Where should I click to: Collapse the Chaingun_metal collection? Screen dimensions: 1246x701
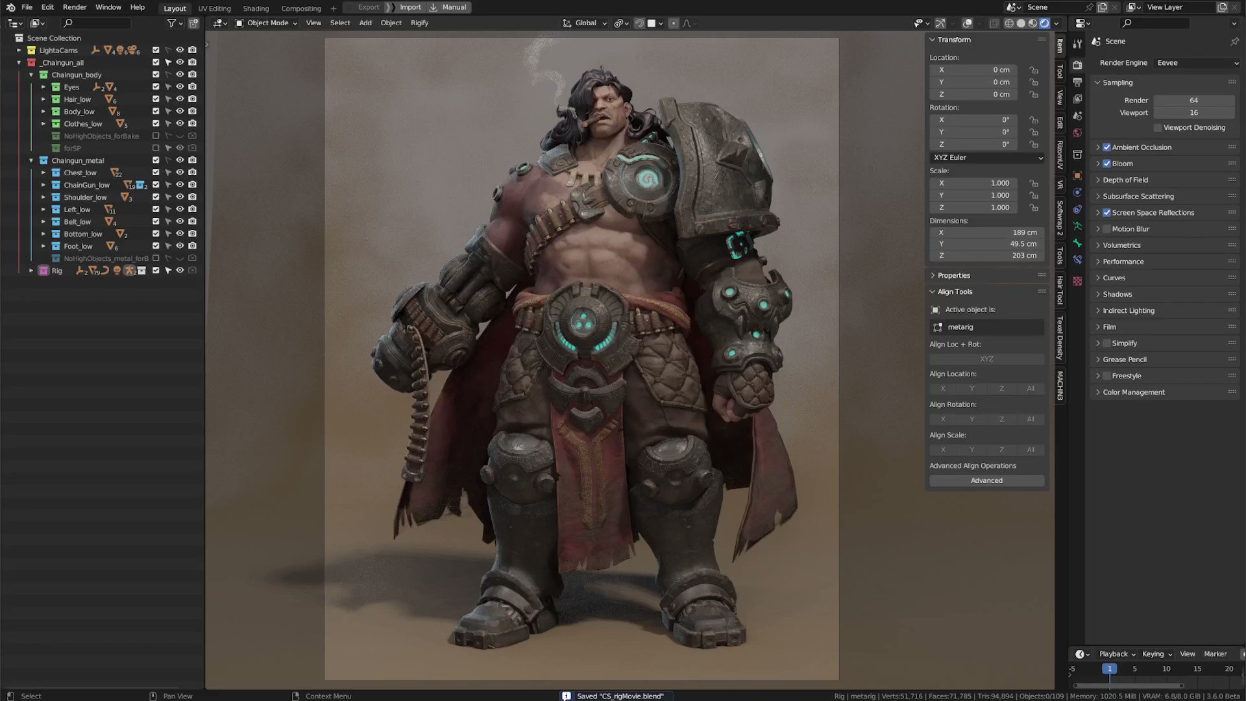coord(31,160)
